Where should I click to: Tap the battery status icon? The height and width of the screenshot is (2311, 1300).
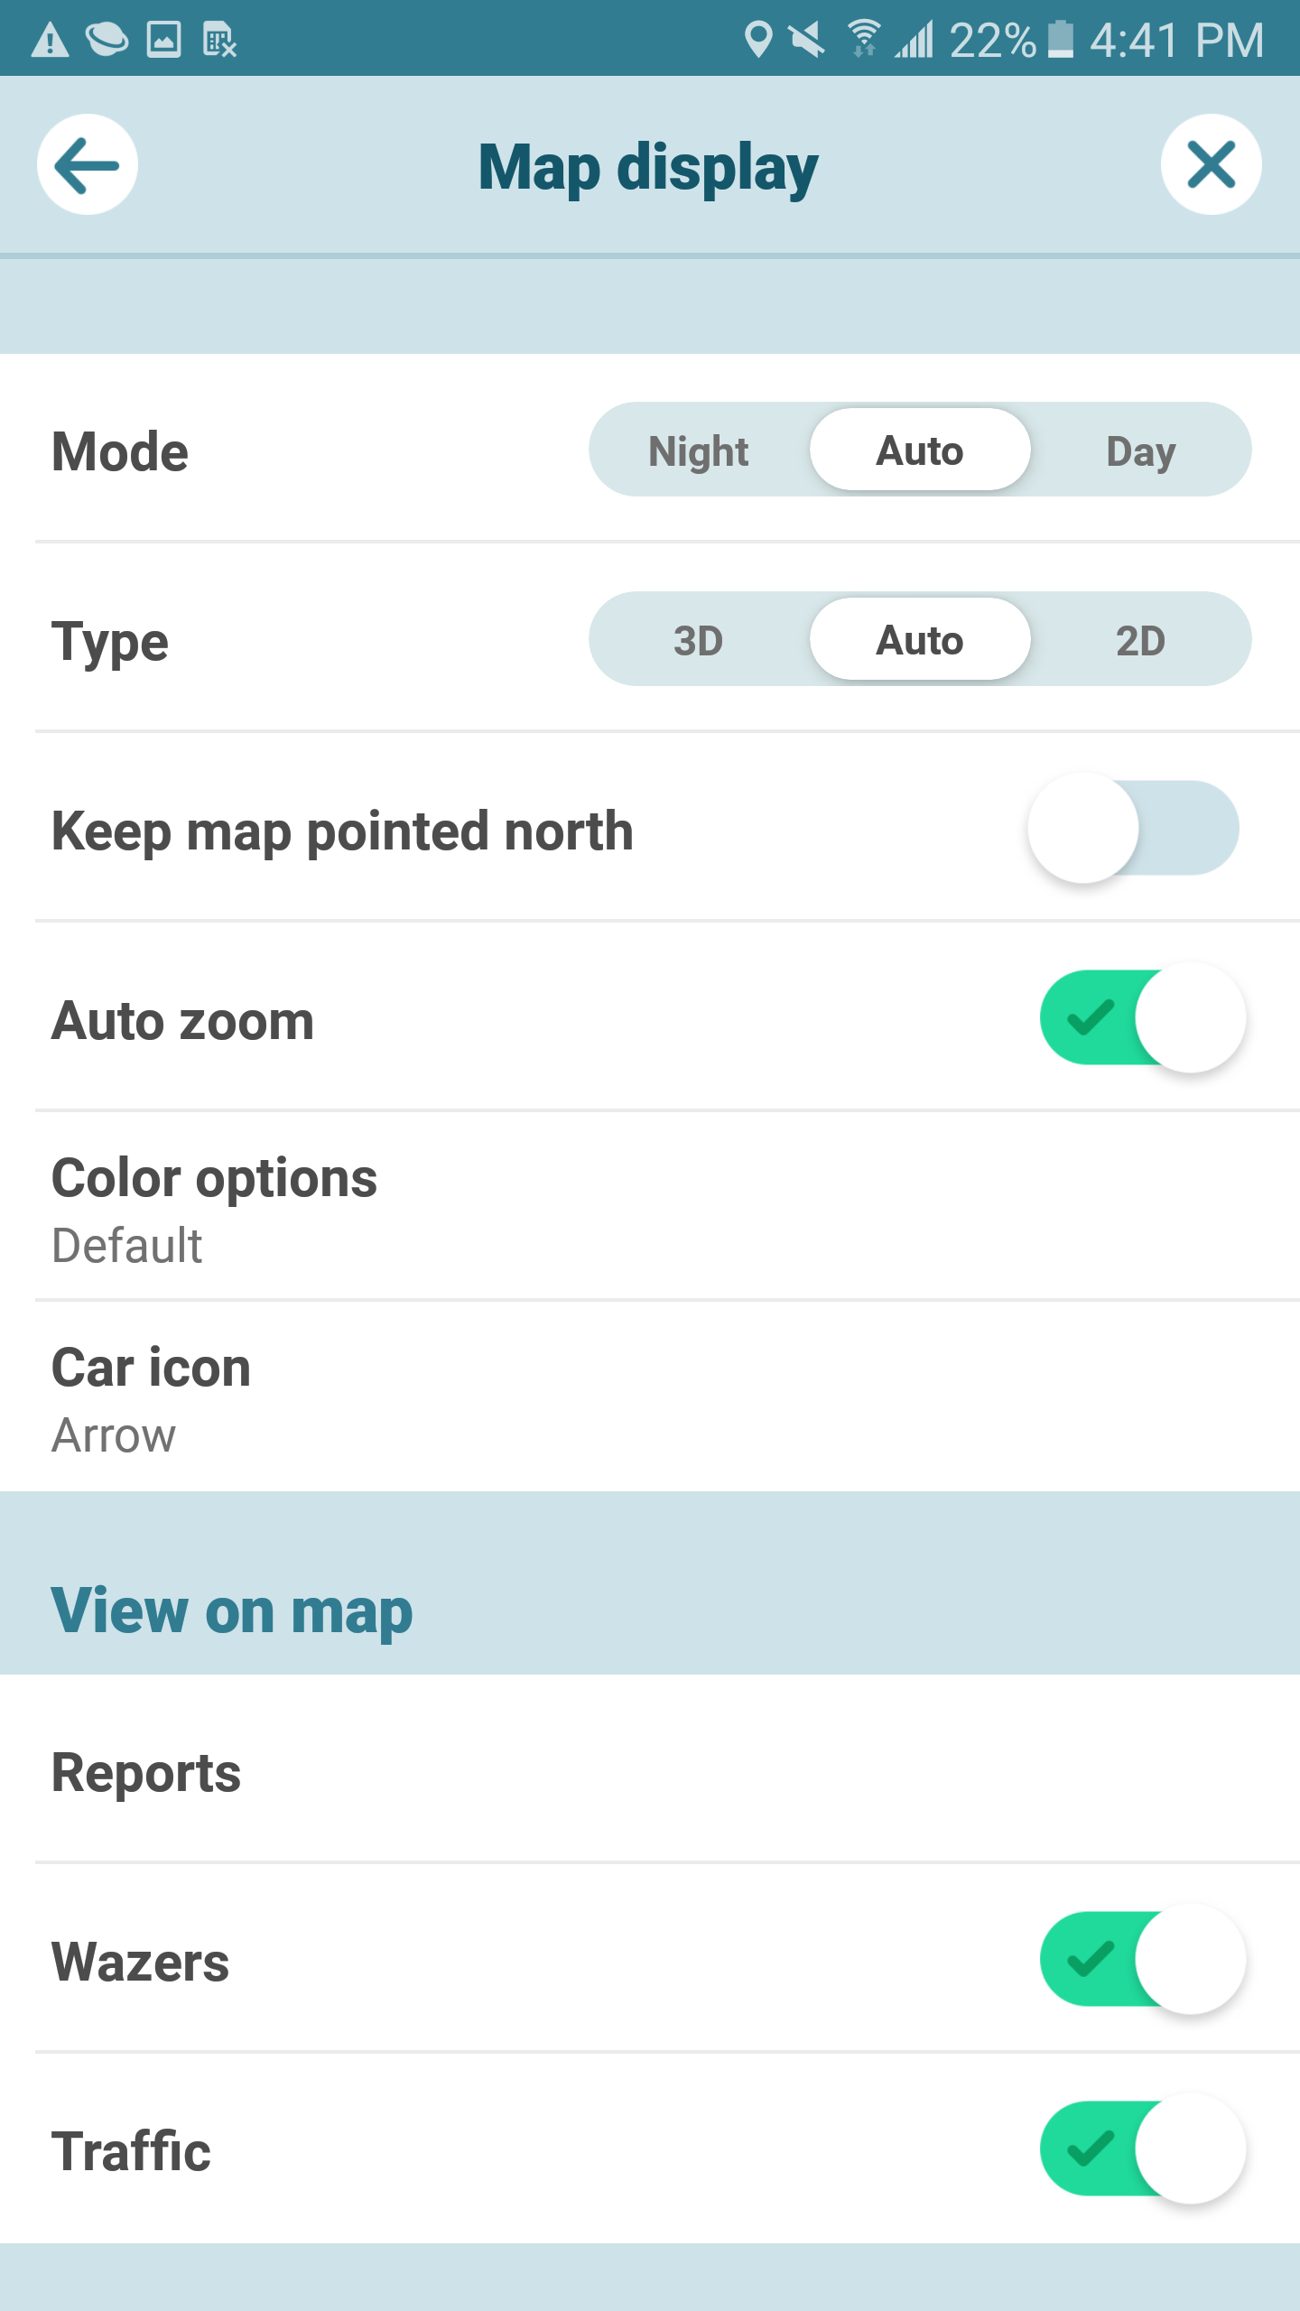(x=1061, y=40)
